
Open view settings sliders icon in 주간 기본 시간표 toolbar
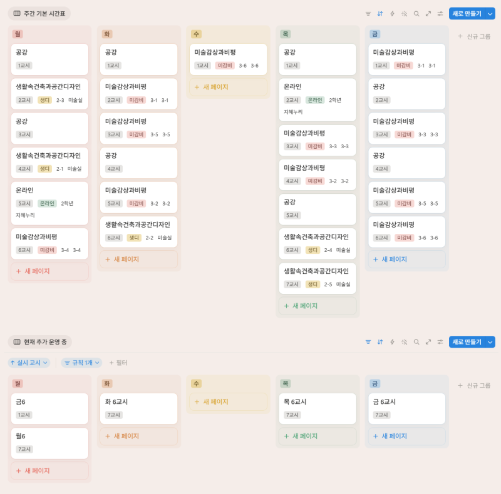coord(440,14)
